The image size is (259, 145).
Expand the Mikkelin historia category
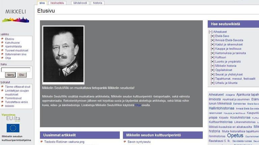(x=213, y=66)
